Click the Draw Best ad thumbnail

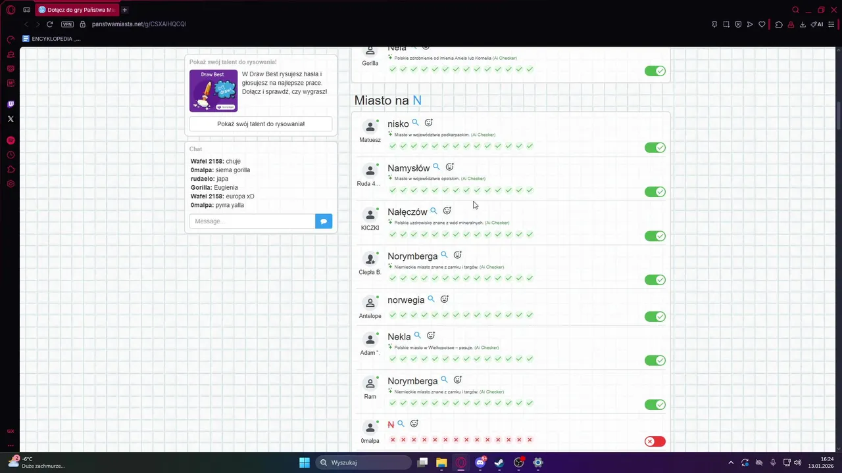pos(214,91)
